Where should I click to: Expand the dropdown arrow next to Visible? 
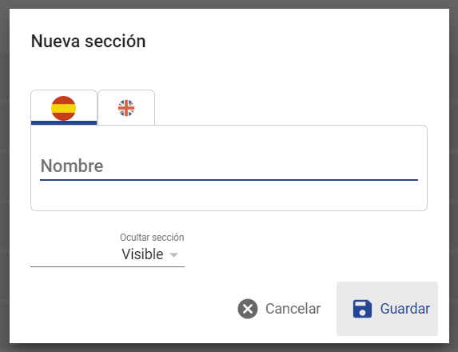pyautogui.click(x=173, y=255)
